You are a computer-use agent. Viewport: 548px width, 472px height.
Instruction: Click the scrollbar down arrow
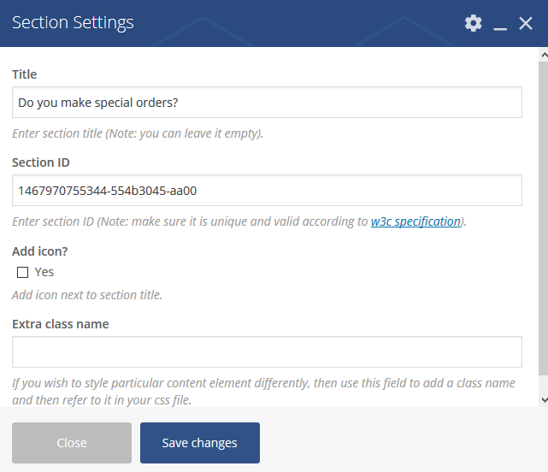(544, 399)
